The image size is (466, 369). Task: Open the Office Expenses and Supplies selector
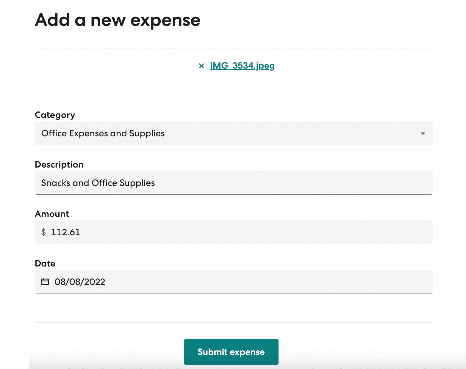(234, 133)
